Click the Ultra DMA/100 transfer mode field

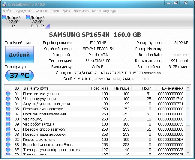[98, 61]
